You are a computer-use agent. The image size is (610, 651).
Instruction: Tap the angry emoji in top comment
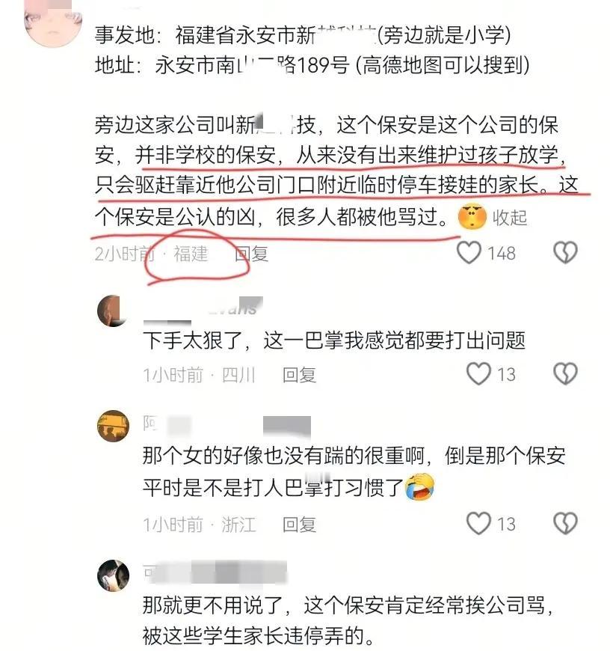[x=472, y=216]
